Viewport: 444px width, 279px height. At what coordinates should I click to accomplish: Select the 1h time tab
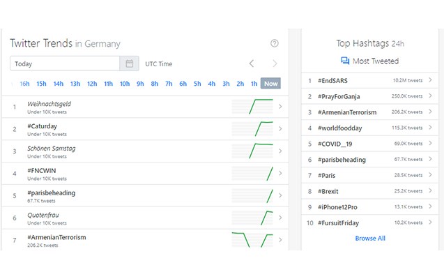tap(254, 84)
